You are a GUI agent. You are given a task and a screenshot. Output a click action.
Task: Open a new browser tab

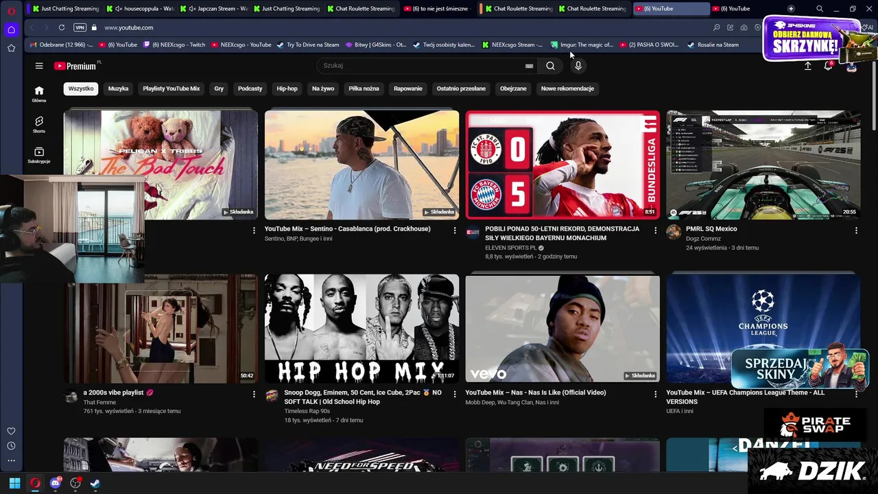(x=791, y=9)
